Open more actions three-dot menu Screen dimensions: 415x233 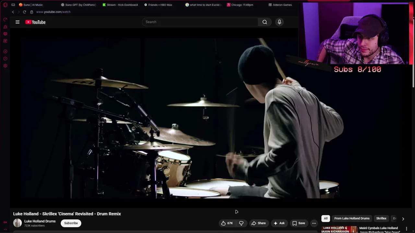[314, 223]
